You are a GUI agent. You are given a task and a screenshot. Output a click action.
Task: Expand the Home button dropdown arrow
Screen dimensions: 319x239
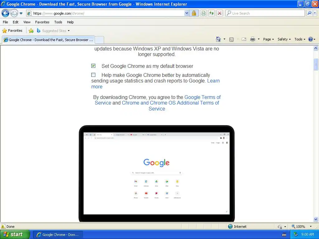pos(224,39)
